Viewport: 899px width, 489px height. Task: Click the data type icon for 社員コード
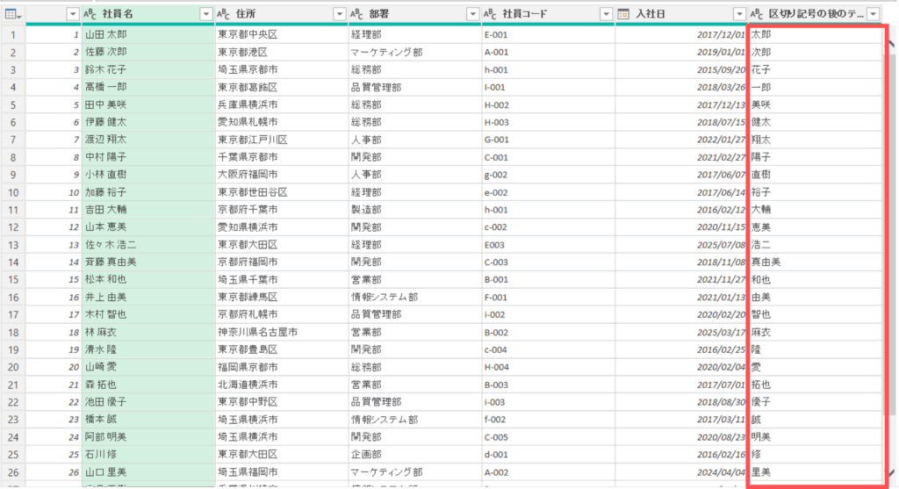(x=490, y=14)
